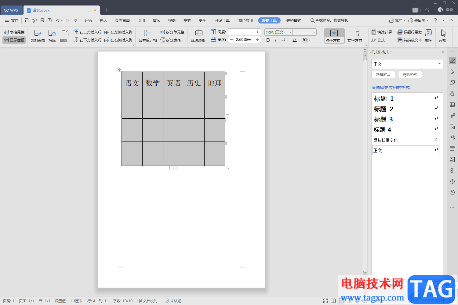This screenshot has height=305, width=458.
Task: Insert a row above (在上方插入行)
Action: [88, 32]
